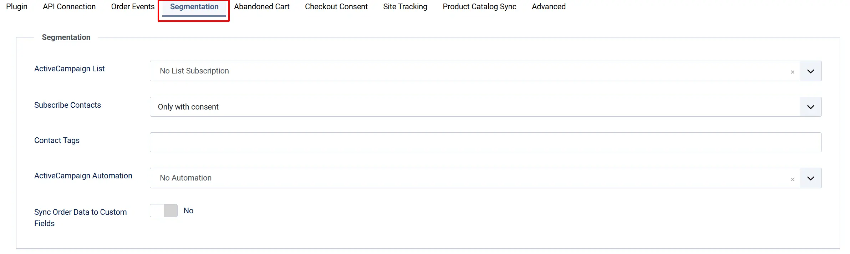Clear the ActiveCampaign List selection with the x icon
This screenshot has height=254, width=850.
coord(792,72)
